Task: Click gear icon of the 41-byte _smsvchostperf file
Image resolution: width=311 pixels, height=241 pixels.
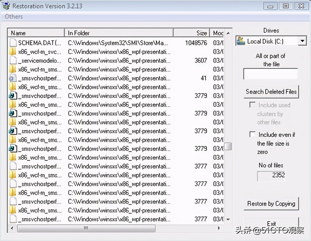Action: click(12, 78)
